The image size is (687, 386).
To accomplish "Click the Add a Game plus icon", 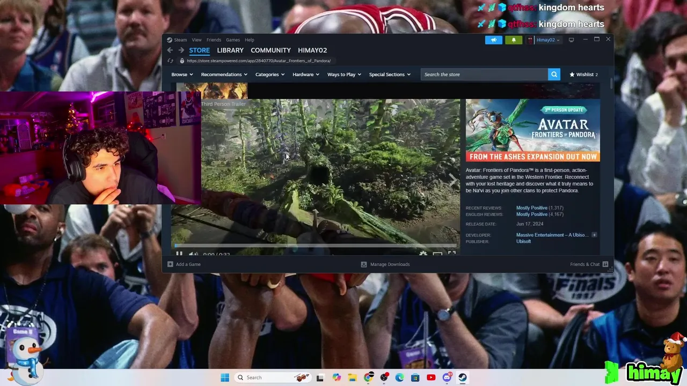I will click(170, 264).
